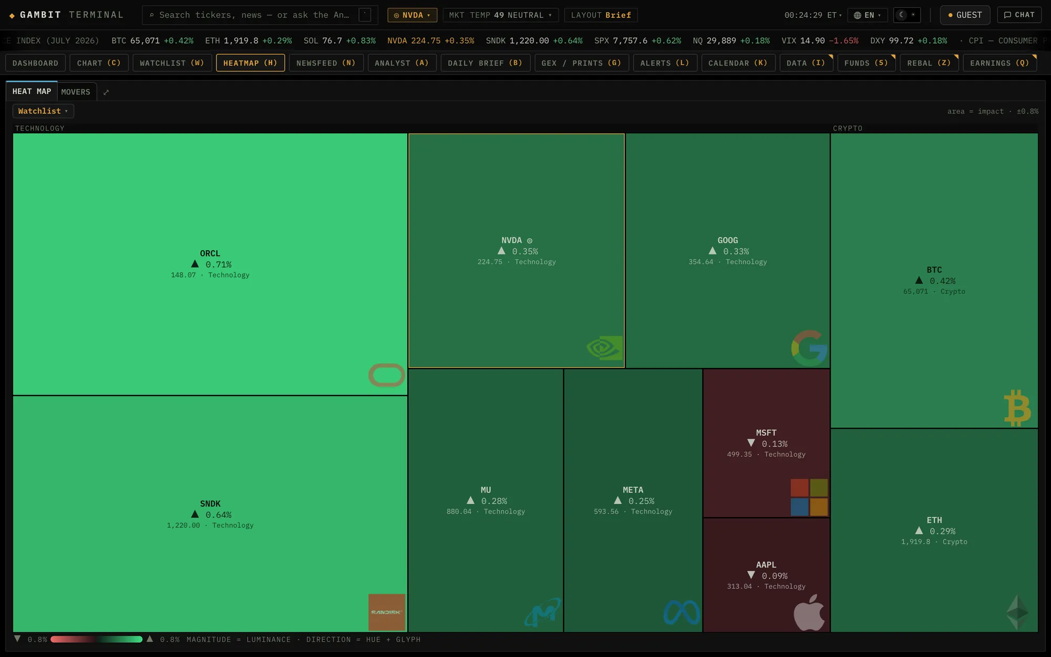
Task: Click the expand heat map arrow icon
Action: (x=106, y=93)
